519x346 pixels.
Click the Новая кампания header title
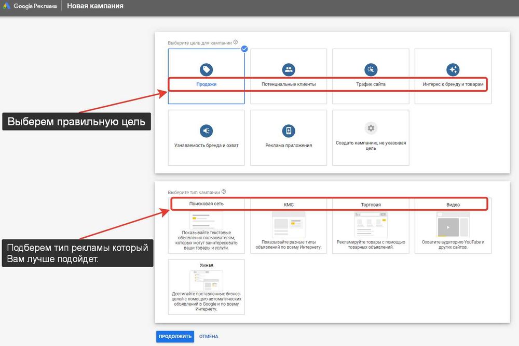click(x=95, y=6)
